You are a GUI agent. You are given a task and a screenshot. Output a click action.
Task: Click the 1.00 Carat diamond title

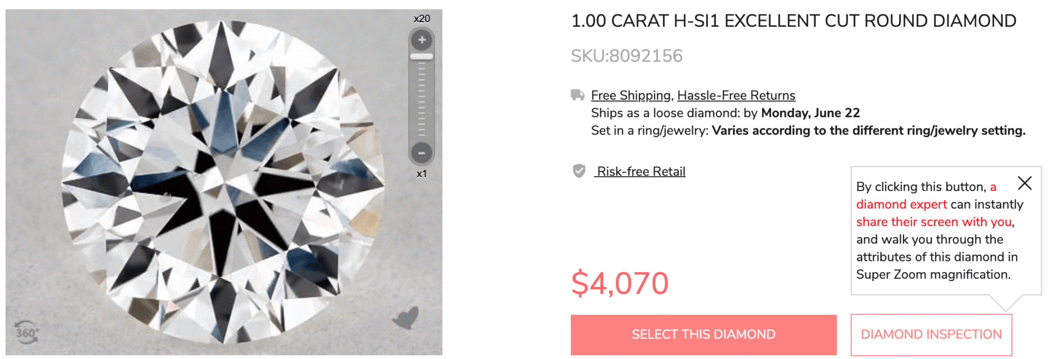(793, 21)
